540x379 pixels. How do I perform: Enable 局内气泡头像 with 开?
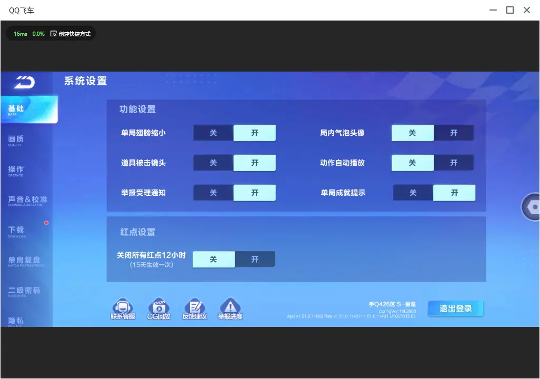[454, 133]
